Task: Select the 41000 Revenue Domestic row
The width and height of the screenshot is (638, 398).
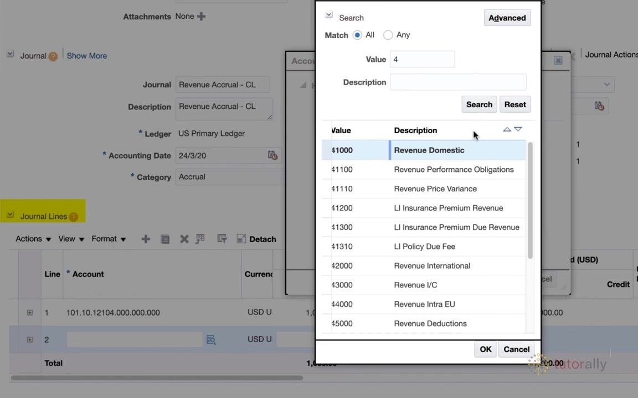Action: [424, 150]
